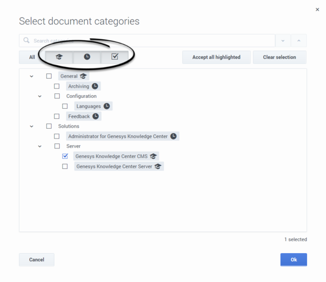Click clock icon beside Feedback
The height and width of the screenshot is (282, 326).
(x=96, y=116)
